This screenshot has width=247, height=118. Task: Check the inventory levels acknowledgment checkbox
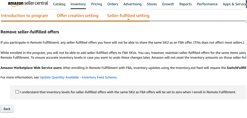[x=17, y=92]
